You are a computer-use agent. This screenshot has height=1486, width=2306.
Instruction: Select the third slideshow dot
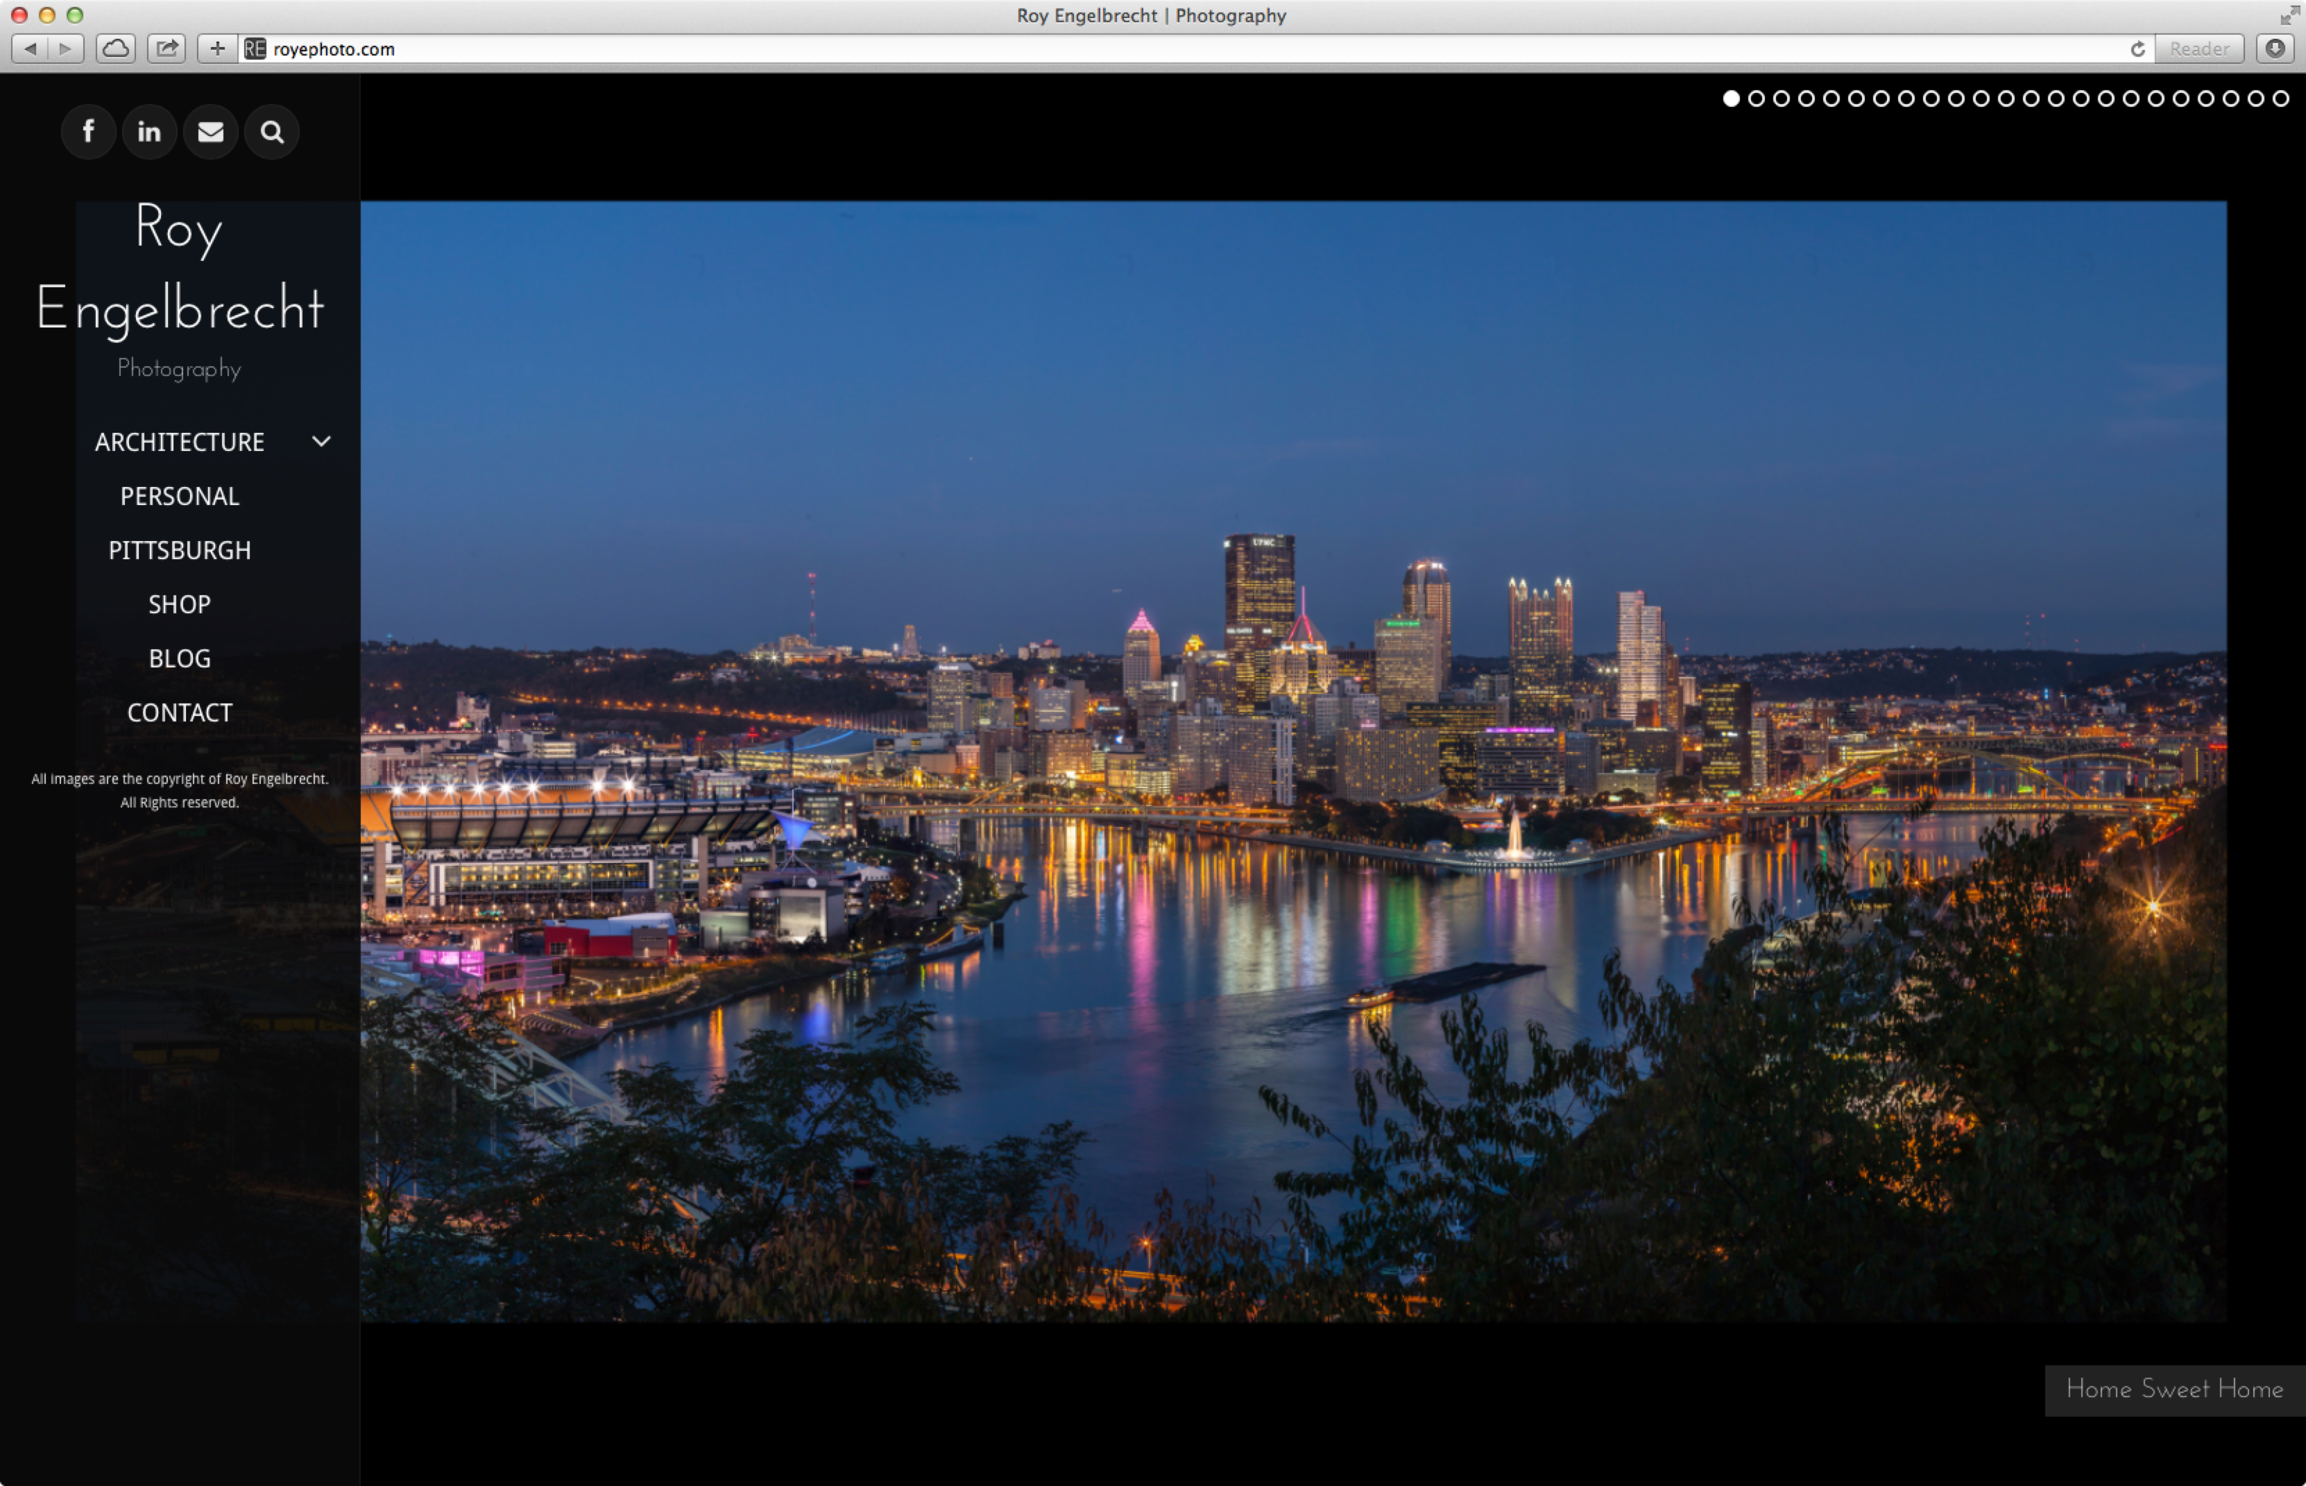[1781, 99]
